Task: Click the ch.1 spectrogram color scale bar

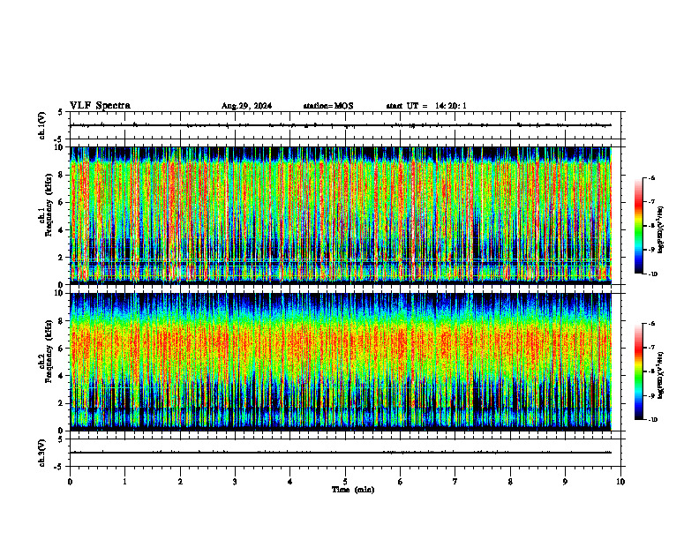Action: point(638,226)
